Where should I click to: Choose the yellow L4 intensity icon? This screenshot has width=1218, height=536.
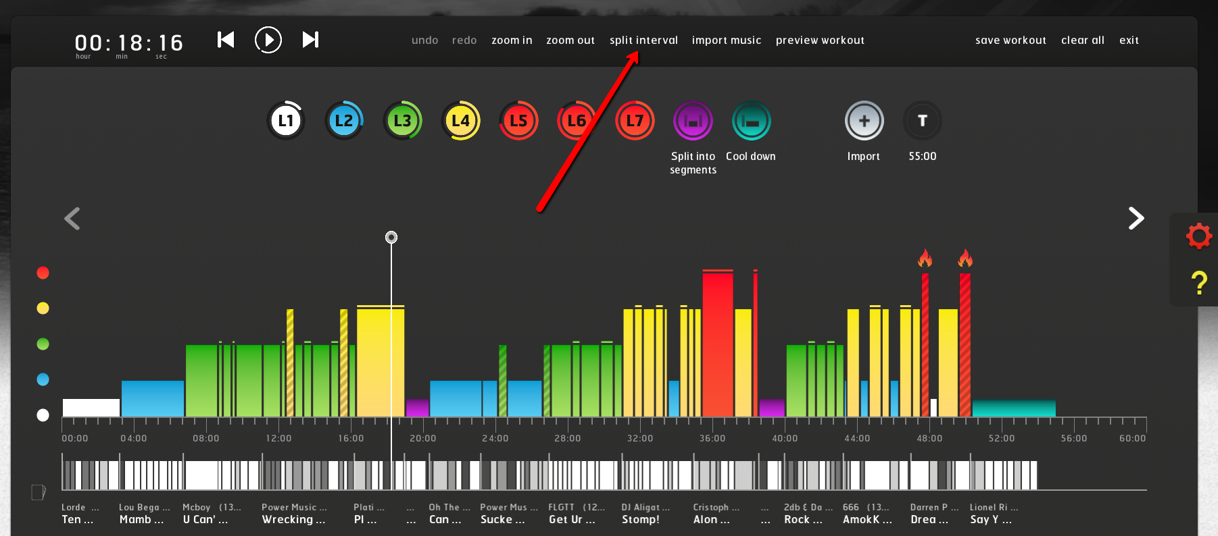pos(460,121)
